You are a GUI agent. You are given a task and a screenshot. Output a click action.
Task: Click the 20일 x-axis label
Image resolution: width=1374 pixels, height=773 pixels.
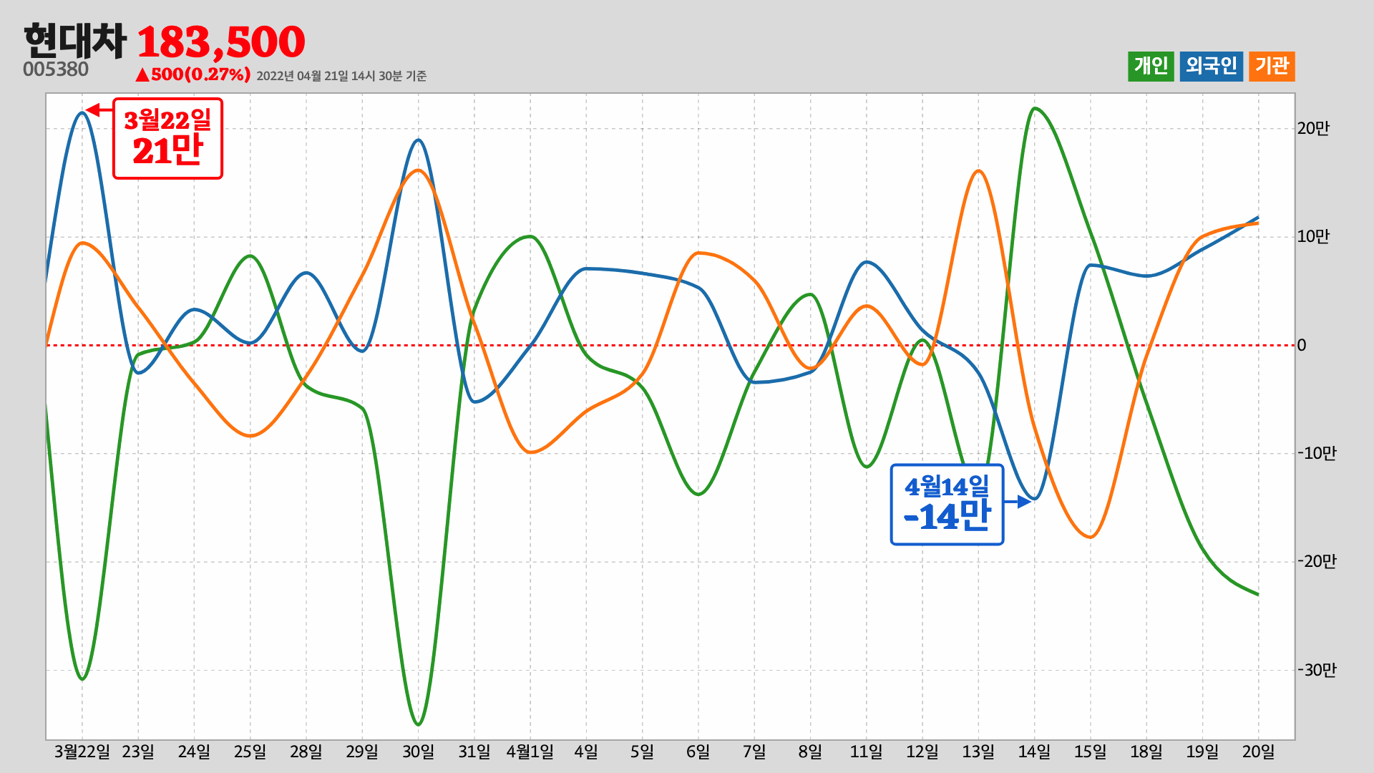[x=1259, y=752]
